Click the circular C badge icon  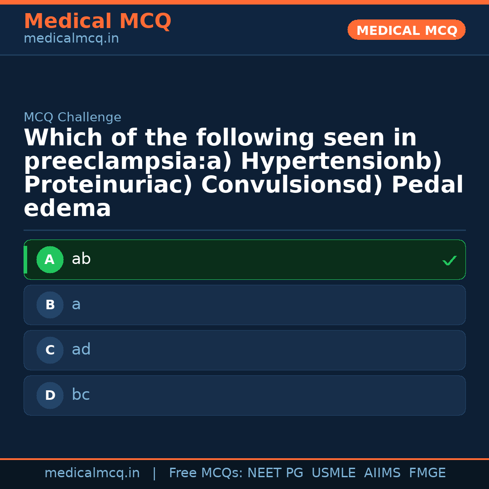(x=50, y=350)
